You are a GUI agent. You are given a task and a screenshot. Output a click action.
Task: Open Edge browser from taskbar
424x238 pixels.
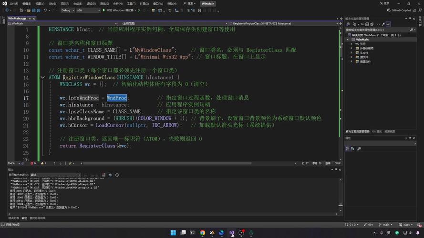(x=221, y=233)
